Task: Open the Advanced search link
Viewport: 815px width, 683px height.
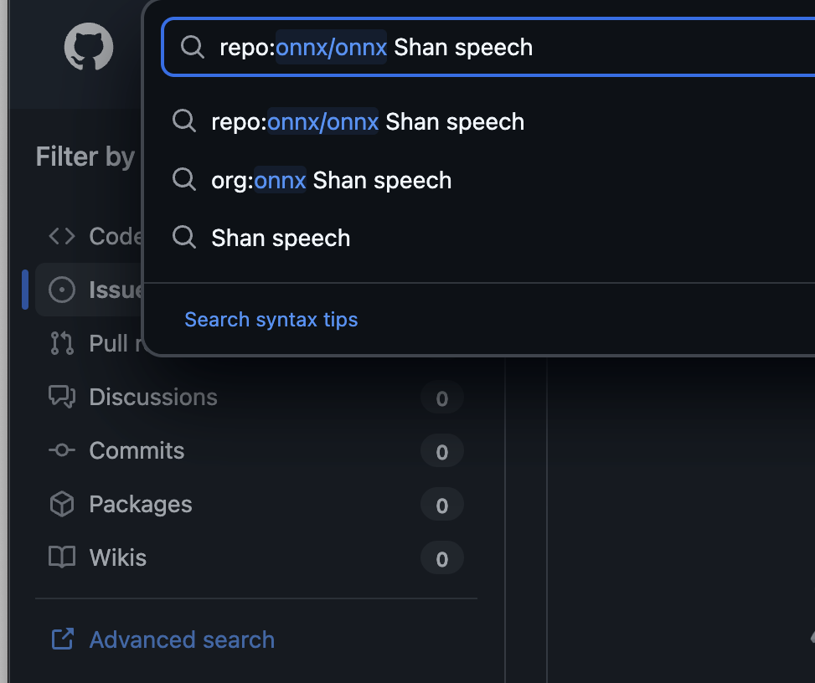Action: (x=182, y=639)
